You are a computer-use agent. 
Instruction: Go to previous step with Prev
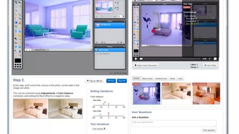pyautogui.click(x=111, y=81)
